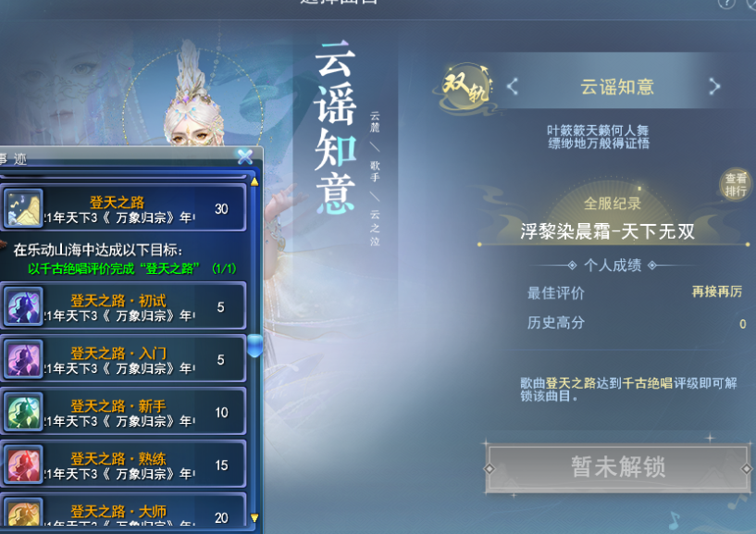Image resolution: width=756 pixels, height=534 pixels.
Task: Click the 登天之路·新手 green character icon
Action: click(22, 412)
